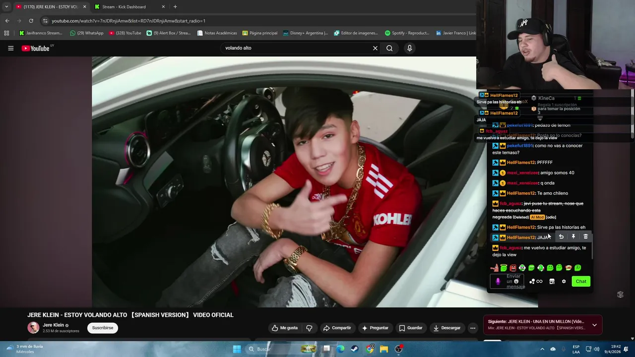
Task: Pin the HellFlames12 JAJA chat message
Action: [573, 237]
